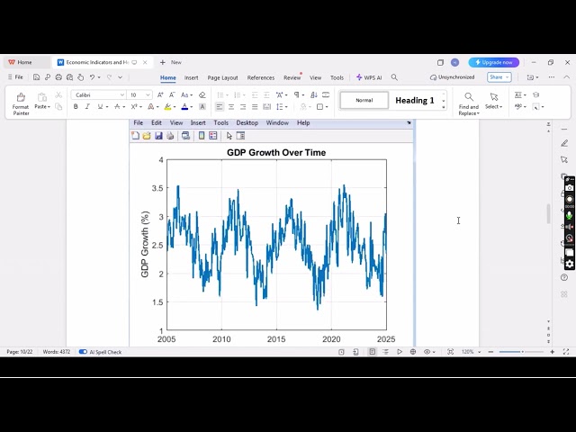Click the Fit to page icon in status bar
The image size is (576, 432).
450,352
